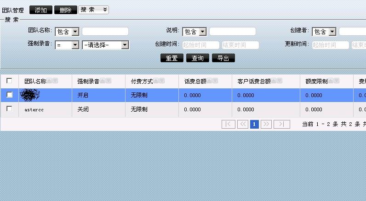366x201 pixels.
Task: Sort 客户话费总额 column ascending
Action: coord(274,81)
